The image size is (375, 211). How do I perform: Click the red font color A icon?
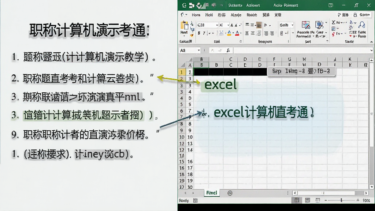237,33
